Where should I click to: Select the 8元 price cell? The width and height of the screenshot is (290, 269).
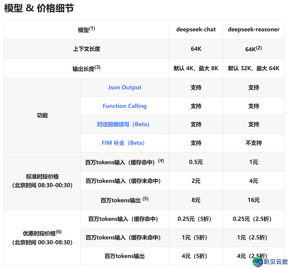coord(196,200)
